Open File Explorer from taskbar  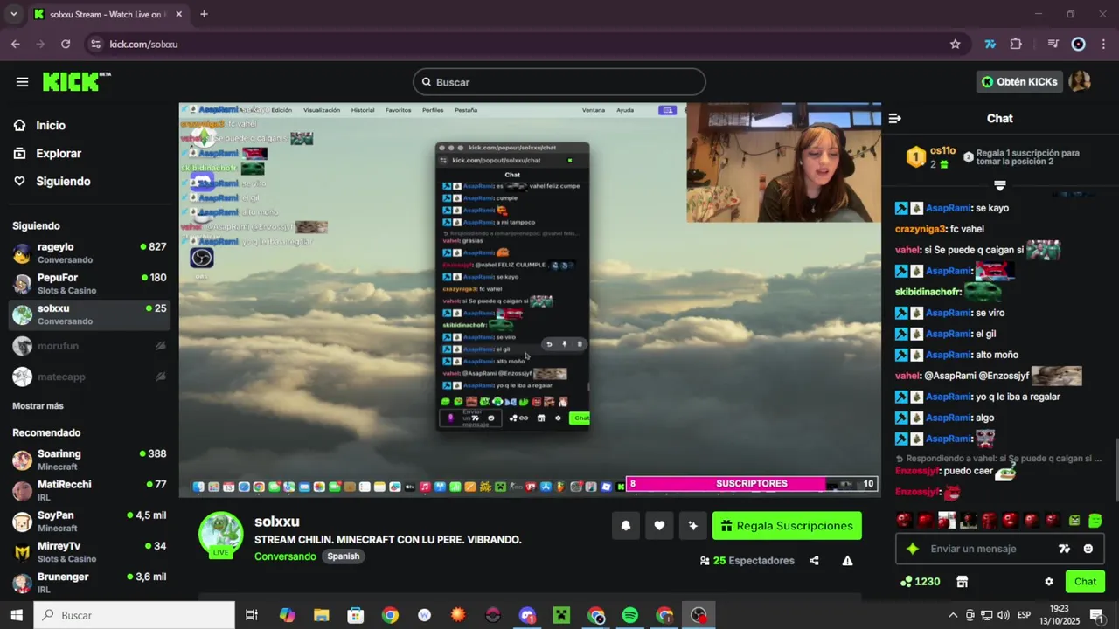point(321,615)
